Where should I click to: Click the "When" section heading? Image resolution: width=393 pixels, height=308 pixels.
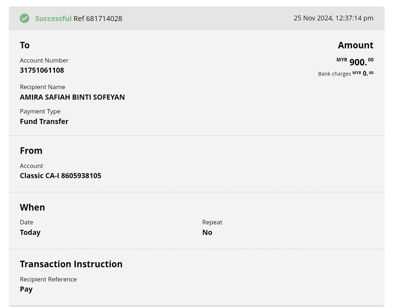(32, 207)
